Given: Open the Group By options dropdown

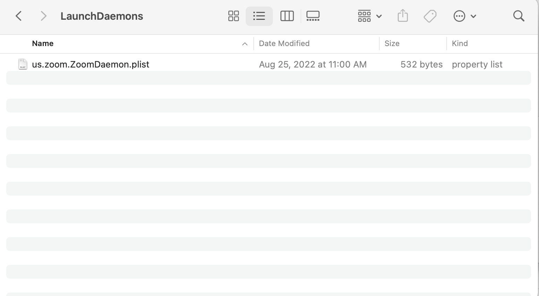Looking at the screenshot, I should pyautogui.click(x=369, y=16).
